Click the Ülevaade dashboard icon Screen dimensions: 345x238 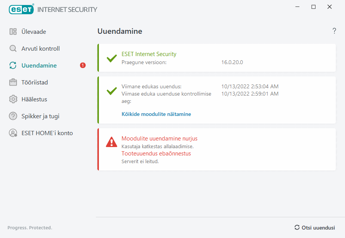[x=13, y=32]
